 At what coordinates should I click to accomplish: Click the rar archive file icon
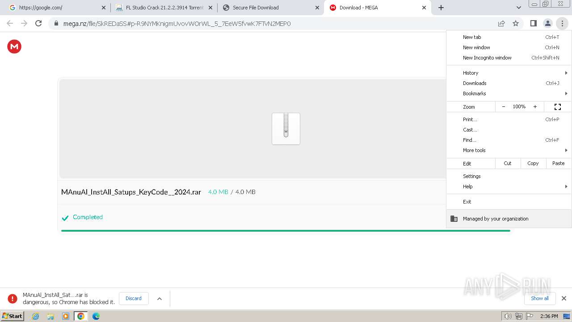tap(286, 129)
